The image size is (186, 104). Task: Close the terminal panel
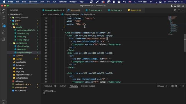(183, 86)
